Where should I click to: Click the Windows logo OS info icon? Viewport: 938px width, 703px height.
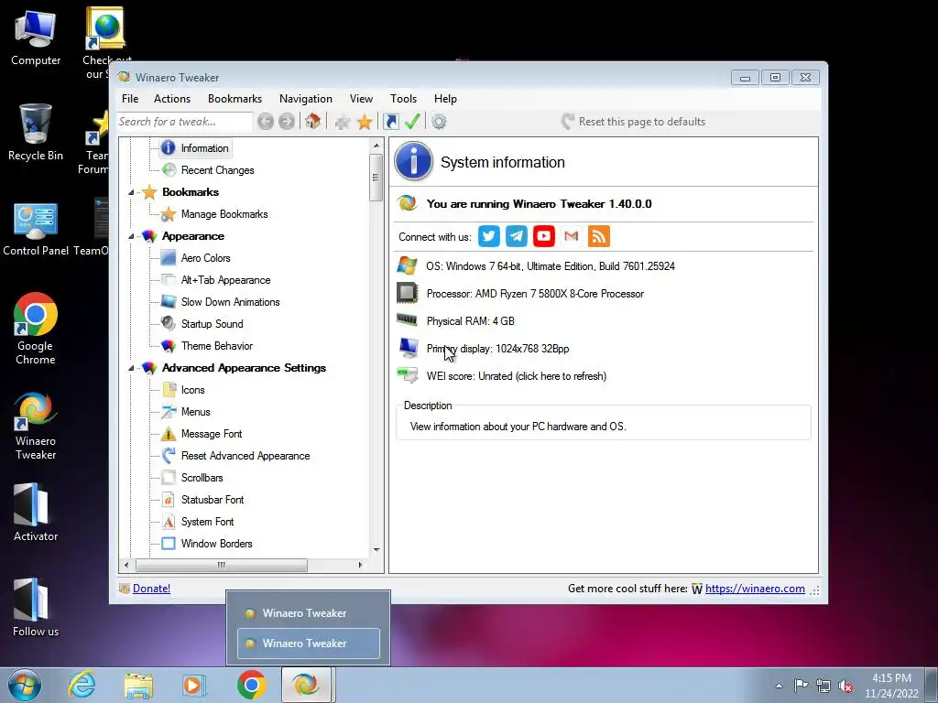click(408, 265)
